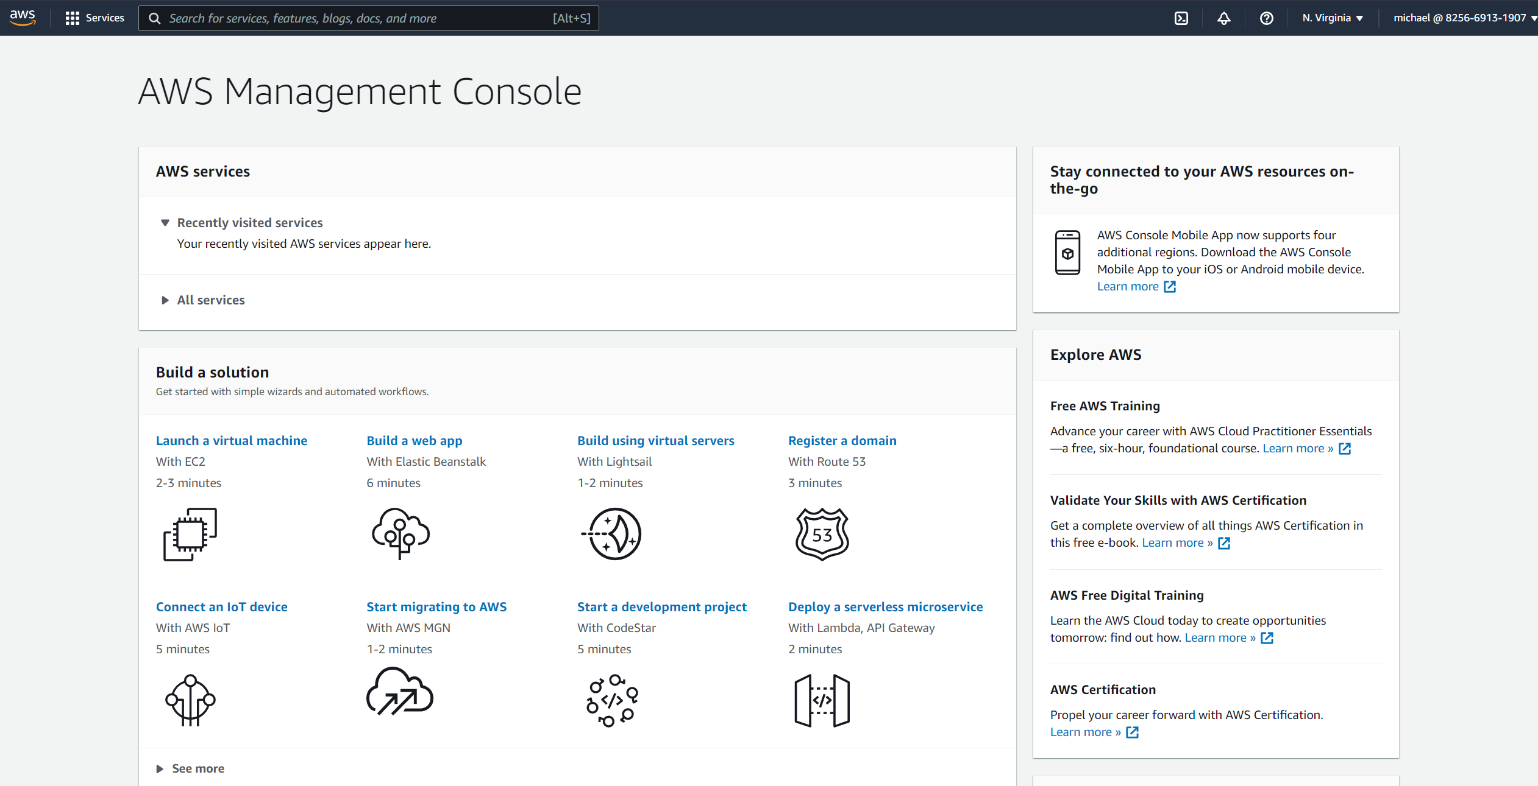The height and width of the screenshot is (786, 1538).
Task: Click the Build a solution heading
Action: tap(212, 373)
